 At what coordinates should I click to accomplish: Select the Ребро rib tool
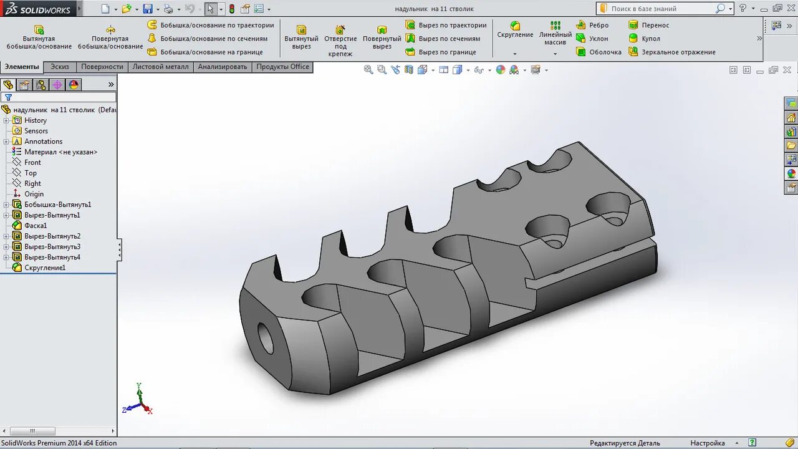coord(592,25)
